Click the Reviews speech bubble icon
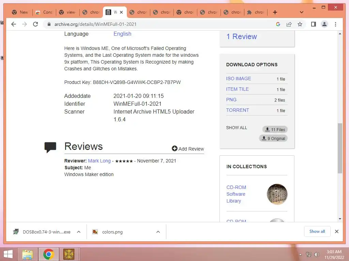This screenshot has height=261, width=349. coord(50,147)
